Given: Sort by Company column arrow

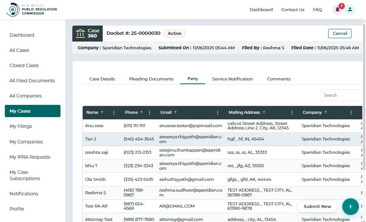Looking at the screenshot, I should coord(326,112).
